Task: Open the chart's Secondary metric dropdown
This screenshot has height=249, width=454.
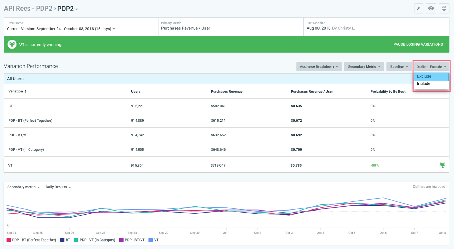Action: tap(24, 187)
